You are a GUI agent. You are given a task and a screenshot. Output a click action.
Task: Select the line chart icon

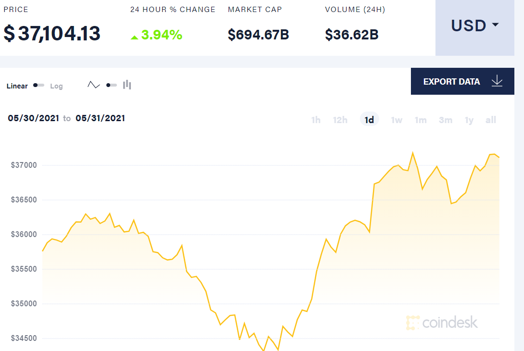point(94,84)
